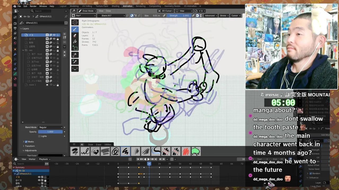
Task: Select the Box primitive tool
Action: [75, 48]
